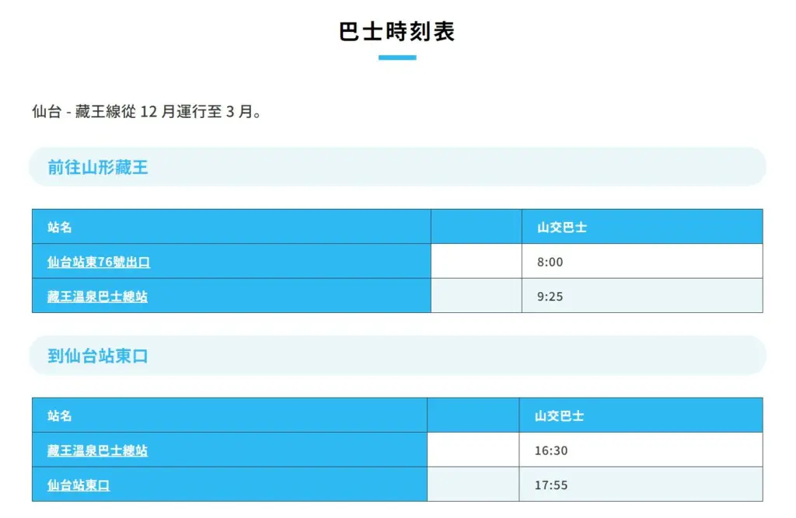This screenshot has height=518, width=796.
Task: Click 藏王溫泉巴士總站 link in 前往山形藏王 table
Action: pyautogui.click(x=97, y=297)
